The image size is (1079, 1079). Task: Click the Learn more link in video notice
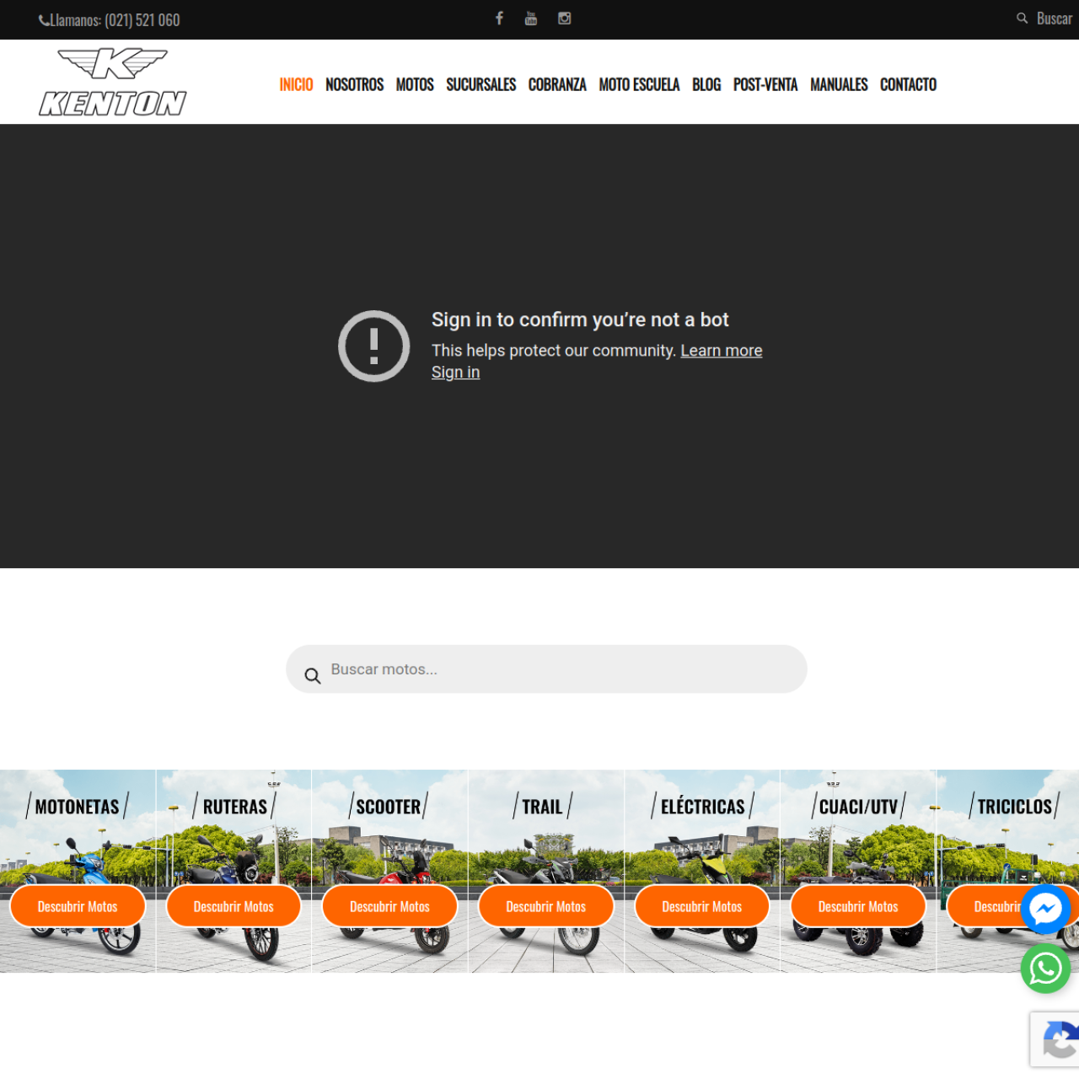click(x=722, y=351)
